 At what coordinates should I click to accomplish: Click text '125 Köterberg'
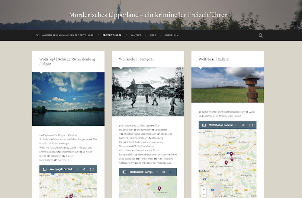tap(61, 160)
